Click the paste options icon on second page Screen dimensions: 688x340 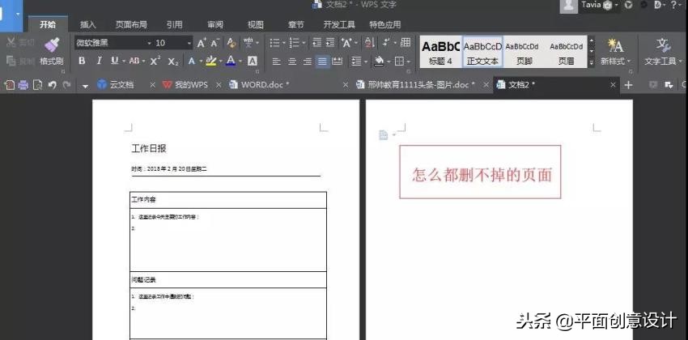pos(384,135)
